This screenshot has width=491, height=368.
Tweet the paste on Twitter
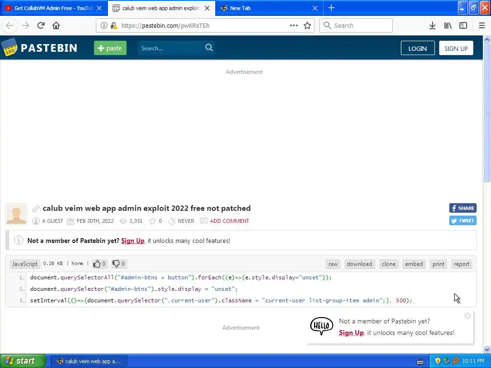[463, 220]
